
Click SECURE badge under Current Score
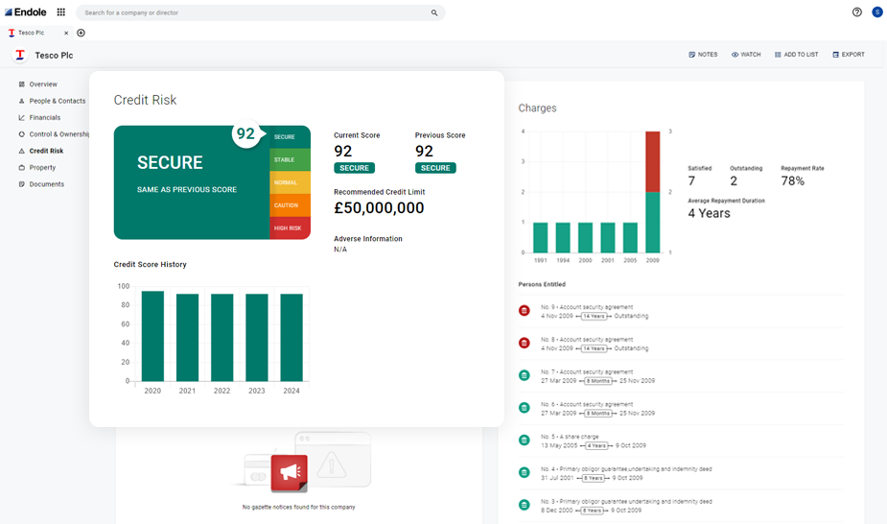354,168
